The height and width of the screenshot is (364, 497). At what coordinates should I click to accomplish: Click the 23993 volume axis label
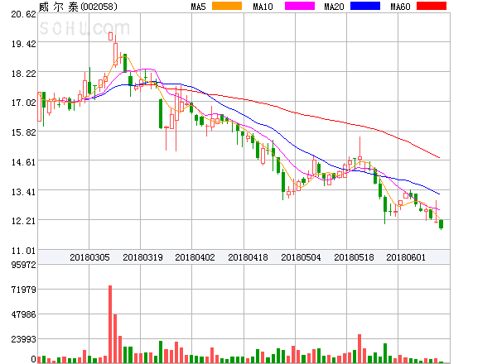pyautogui.click(x=23, y=339)
